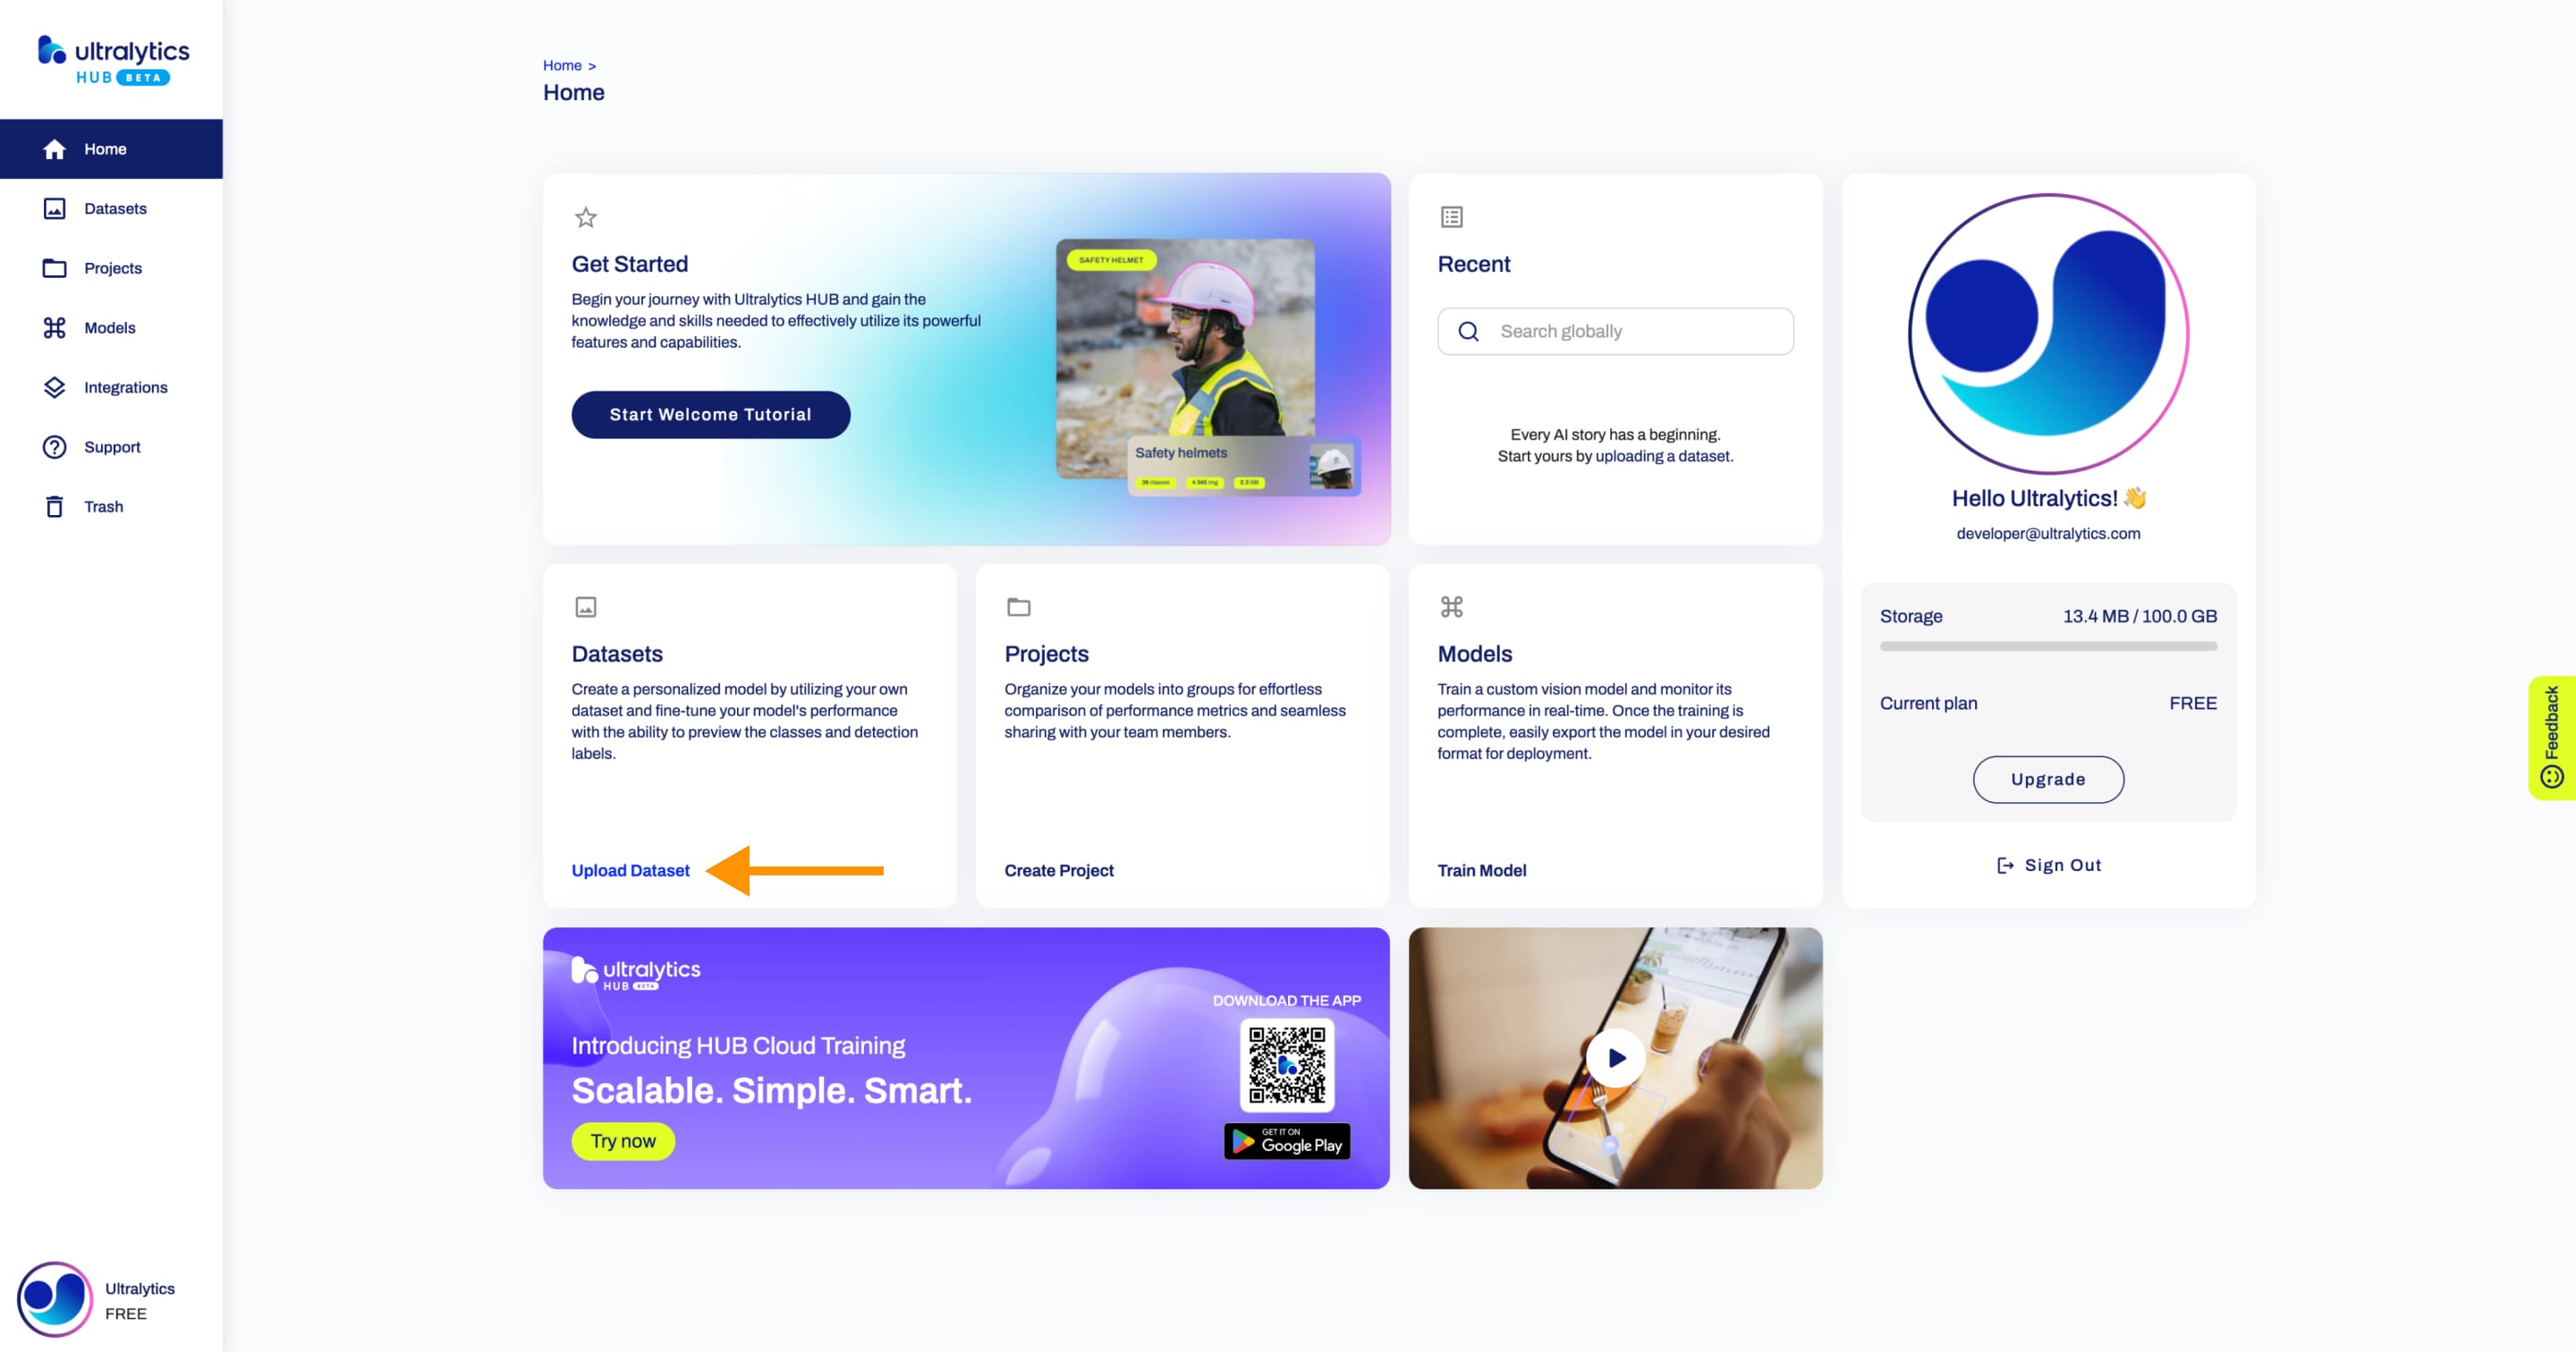2576x1352 pixels.
Task: Click the Projects icon in sidebar
Action: (55, 267)
